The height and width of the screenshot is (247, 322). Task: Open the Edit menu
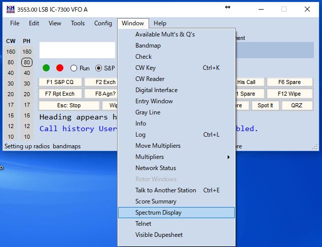pyautogui.click(x=34, y=23)
